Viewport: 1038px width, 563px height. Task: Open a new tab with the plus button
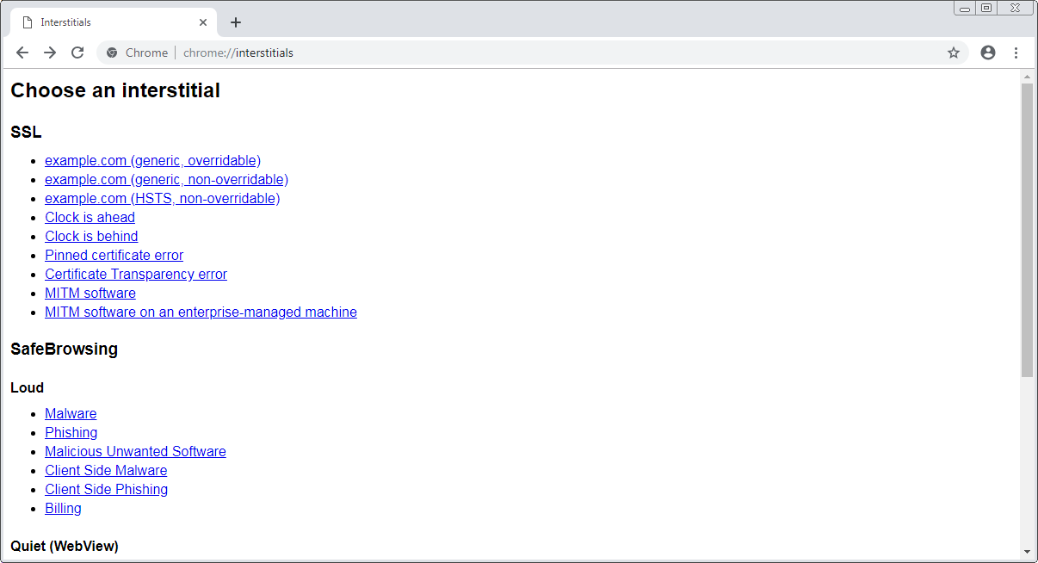236,22
